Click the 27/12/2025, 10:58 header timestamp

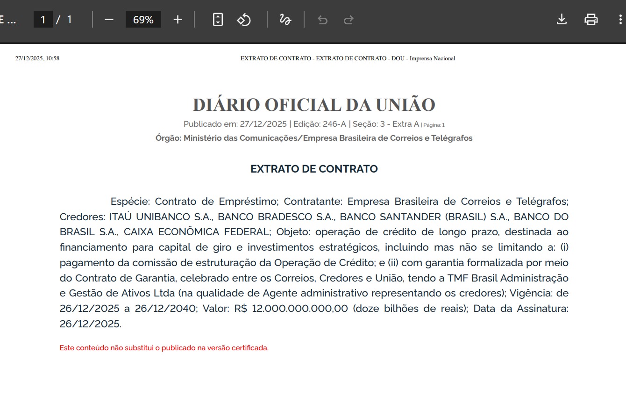[37, 58]
